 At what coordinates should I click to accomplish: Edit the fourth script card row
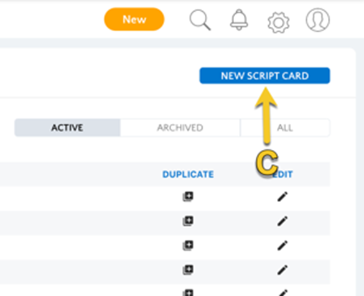coord(282,270)
